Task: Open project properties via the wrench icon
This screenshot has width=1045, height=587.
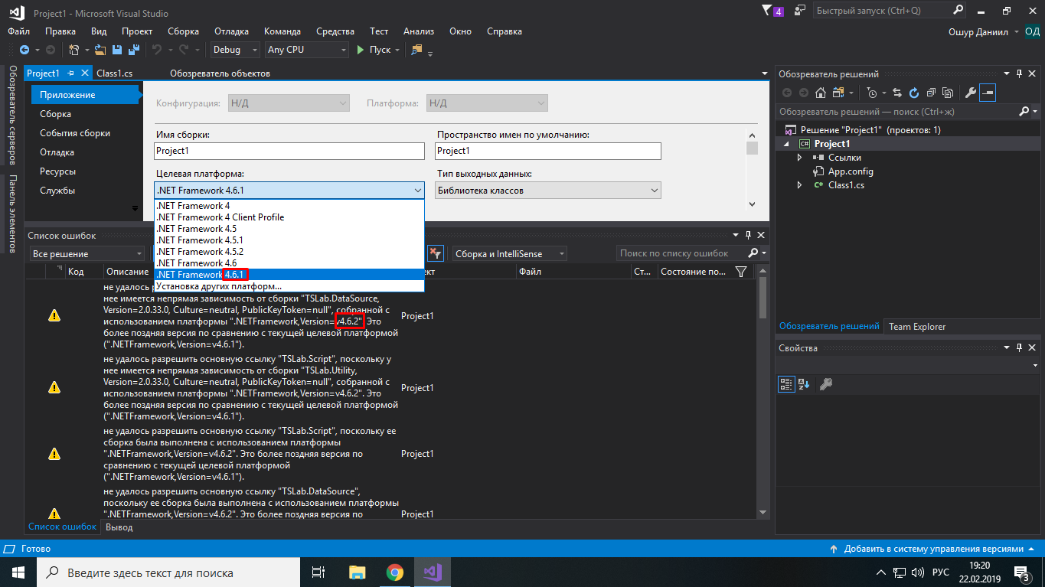Action: click(x=970, y=93)
